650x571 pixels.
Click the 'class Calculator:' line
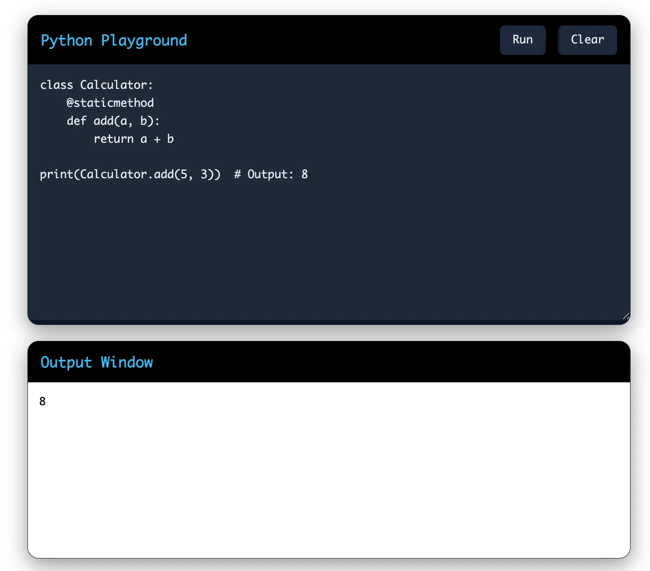(x=97, y=85)
